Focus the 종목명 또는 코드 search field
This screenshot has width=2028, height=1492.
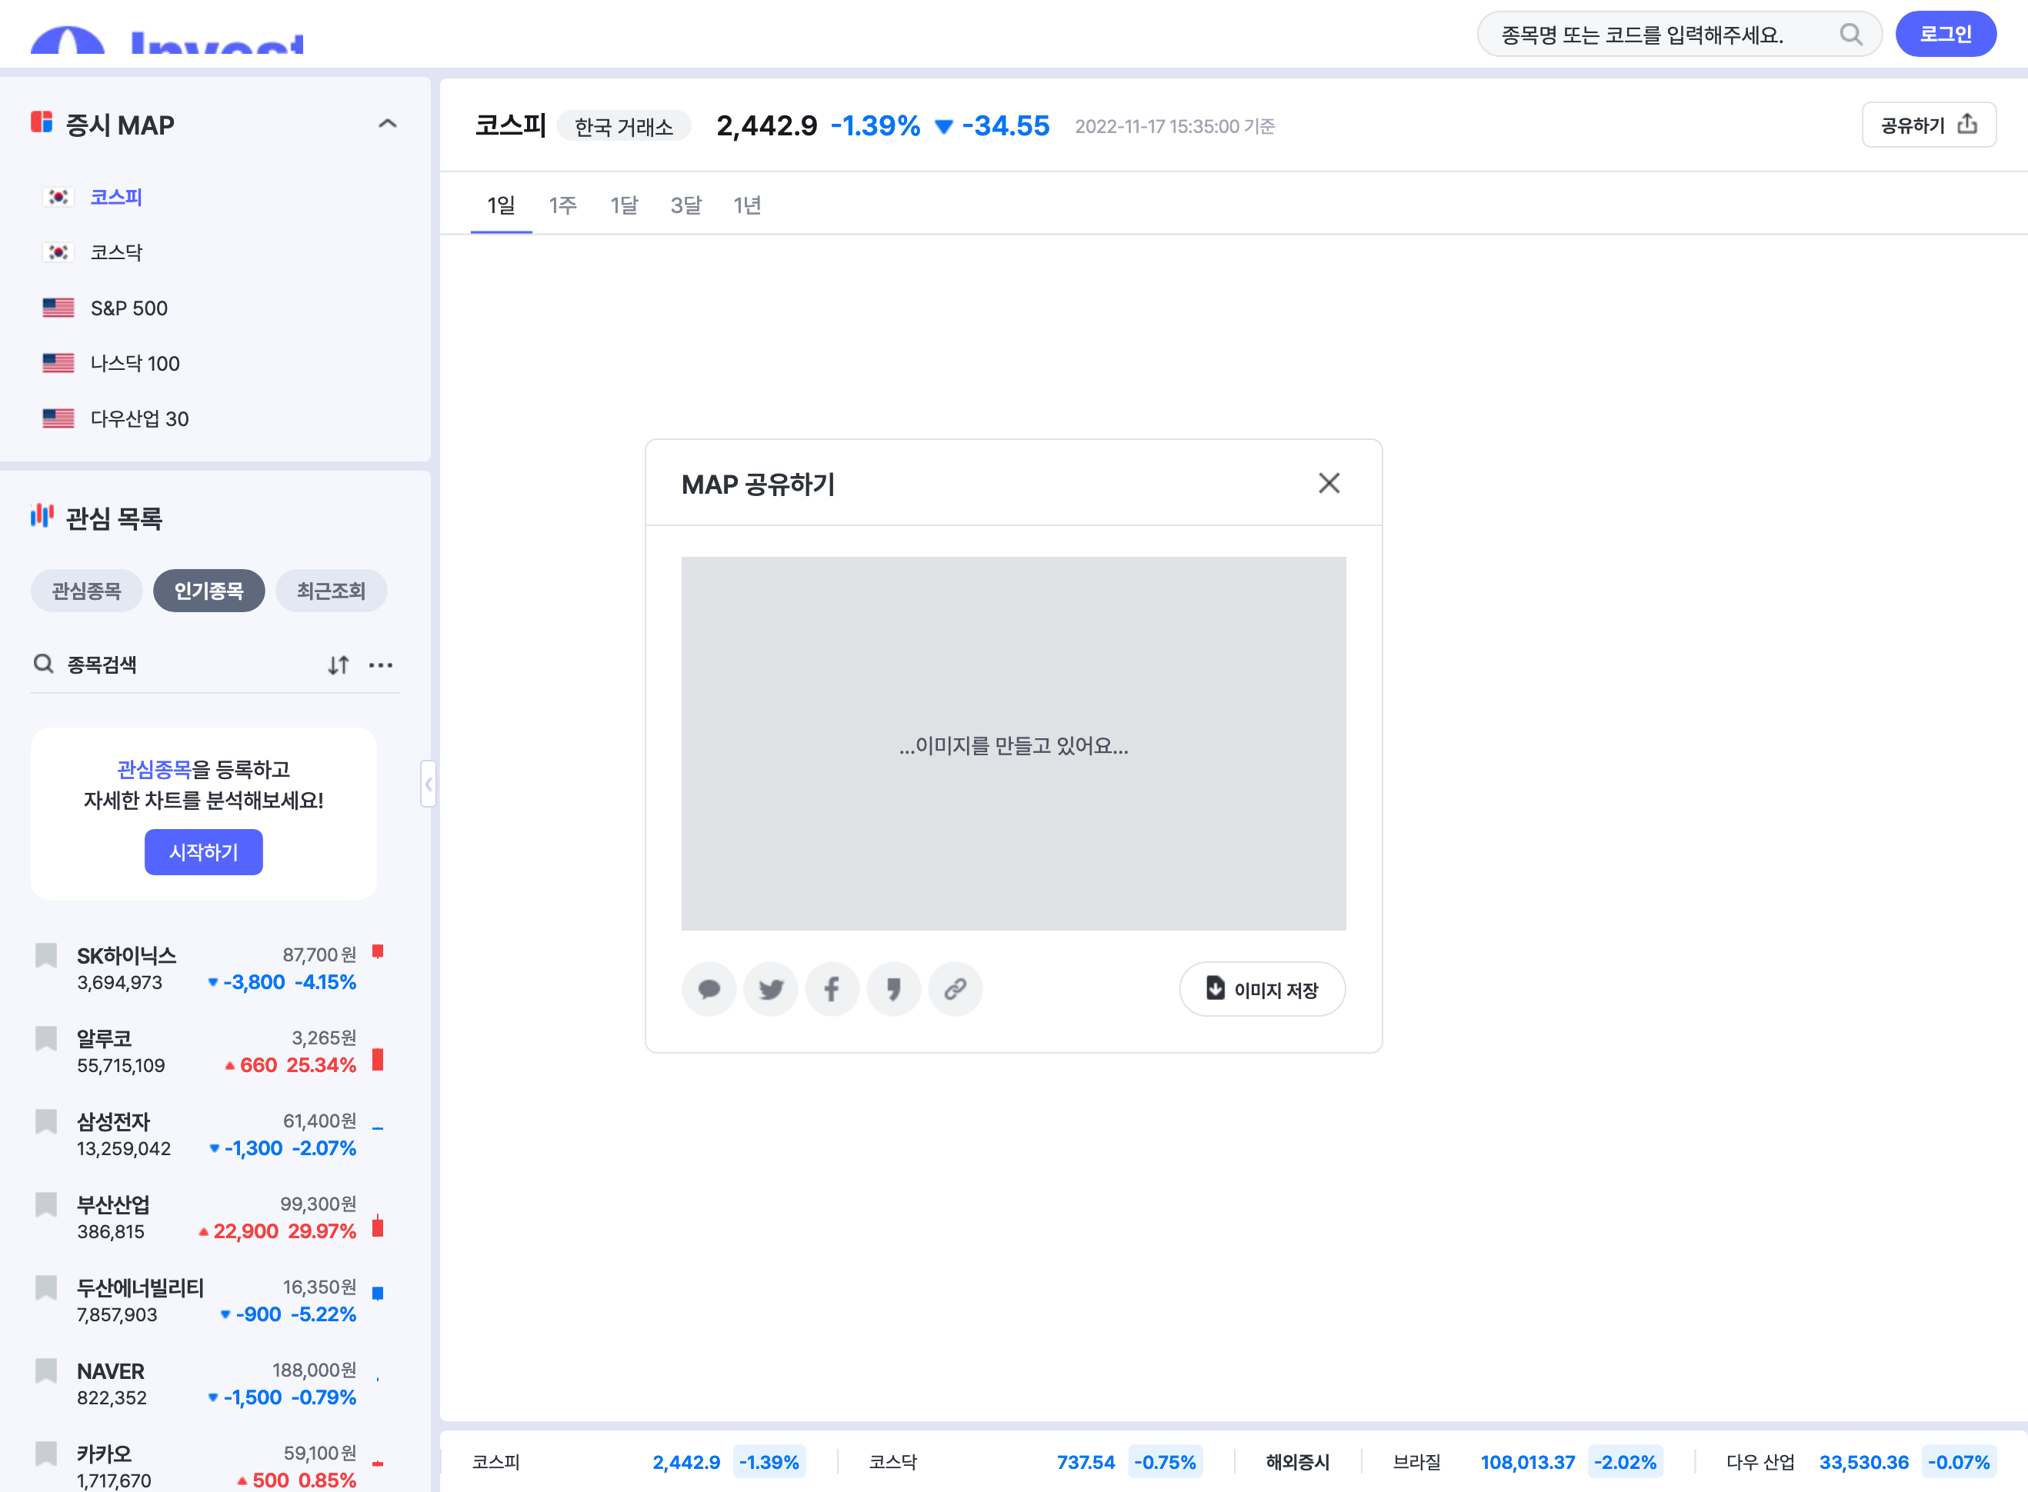coord(1679,35)
